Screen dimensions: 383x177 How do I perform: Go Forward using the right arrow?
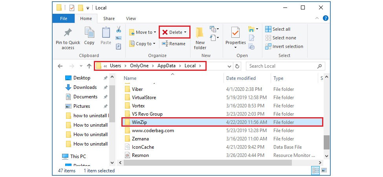pyautogui.click(x=72, y=66)
